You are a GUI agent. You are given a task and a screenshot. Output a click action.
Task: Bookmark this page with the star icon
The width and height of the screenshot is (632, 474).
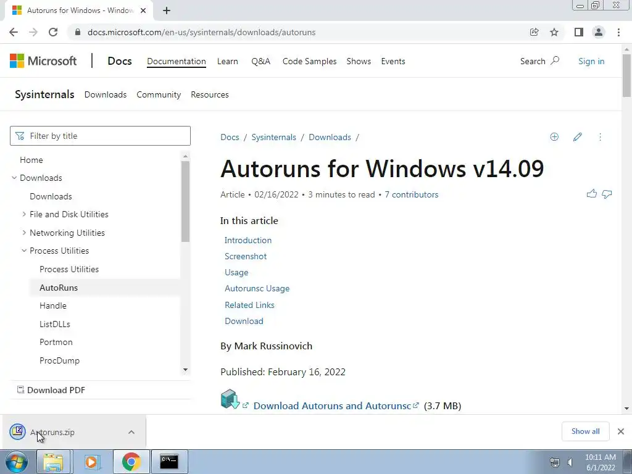coord(554,32)
